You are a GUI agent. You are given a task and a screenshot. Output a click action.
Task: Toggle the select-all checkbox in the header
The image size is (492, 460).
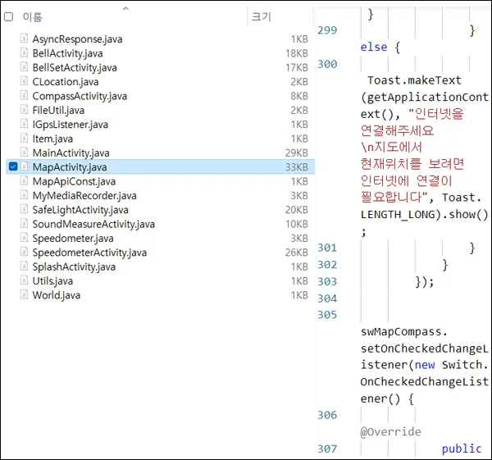pos(9,16)
